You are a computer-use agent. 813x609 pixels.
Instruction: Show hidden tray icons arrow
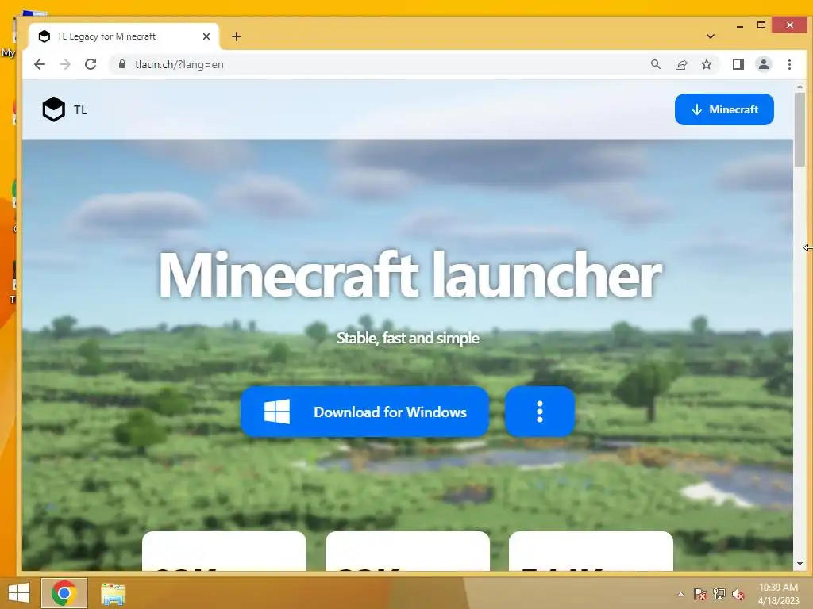tap(680, 594)
